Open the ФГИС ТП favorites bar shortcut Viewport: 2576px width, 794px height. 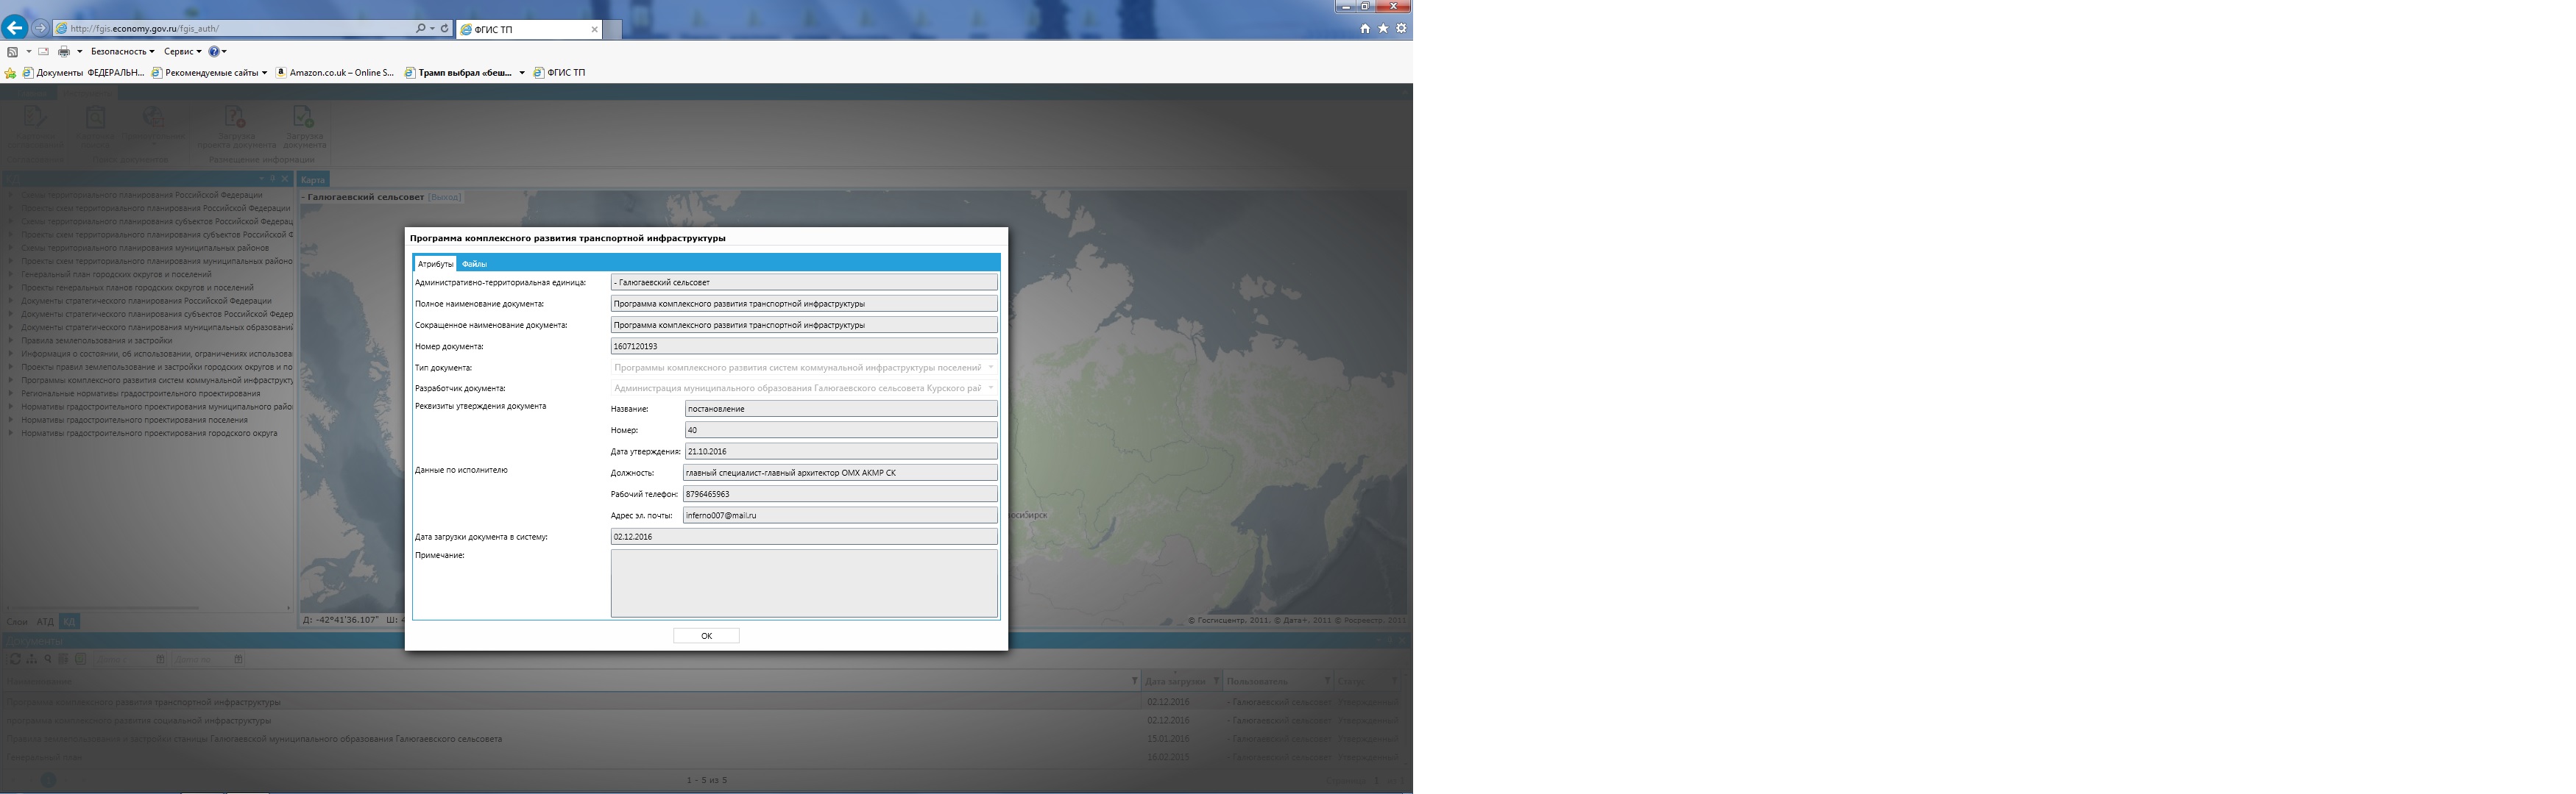[x=560, y=73]
